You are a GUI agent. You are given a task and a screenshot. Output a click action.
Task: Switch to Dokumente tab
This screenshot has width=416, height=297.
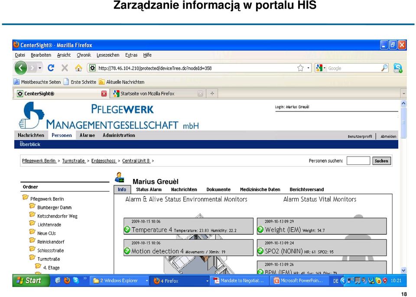[x=218, y=189]
